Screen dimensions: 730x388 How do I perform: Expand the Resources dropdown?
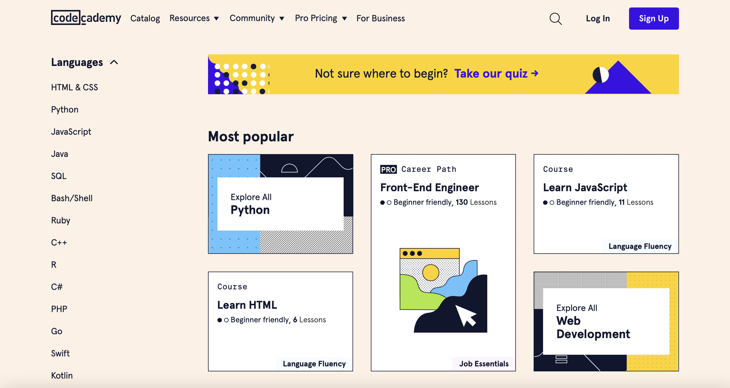(194, 18)
